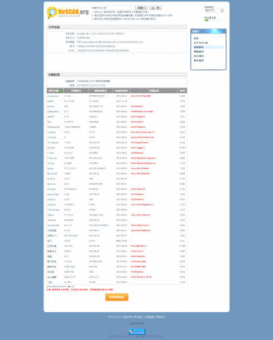Viewport: 273px width, 340px height.
Task: Select the Ikarus scanner name cell
Action: (50, 169)
